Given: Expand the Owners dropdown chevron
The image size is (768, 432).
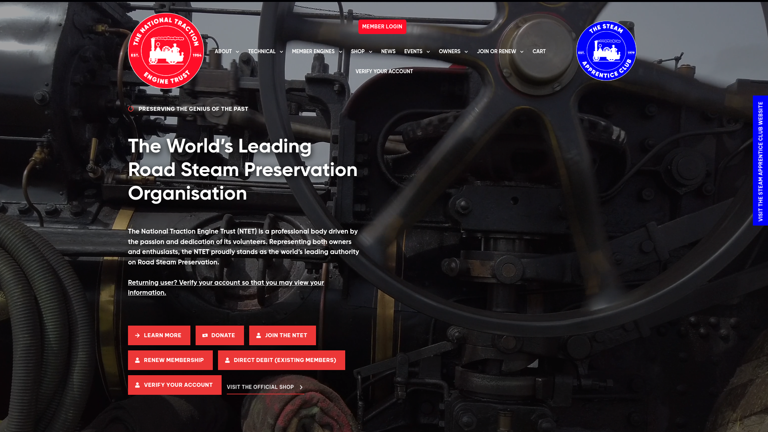Looking at the screenshot, I should [466, 52].
